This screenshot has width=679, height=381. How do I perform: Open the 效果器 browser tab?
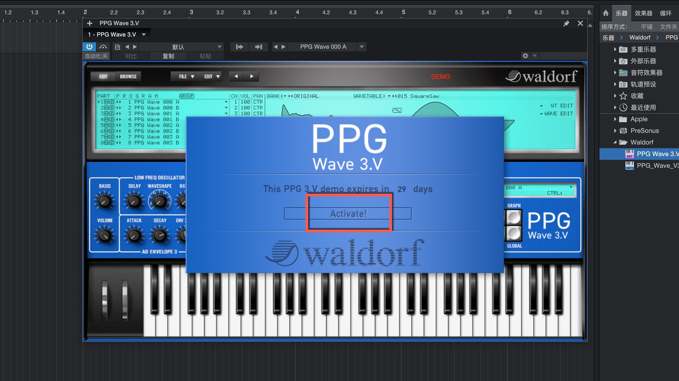643,13
